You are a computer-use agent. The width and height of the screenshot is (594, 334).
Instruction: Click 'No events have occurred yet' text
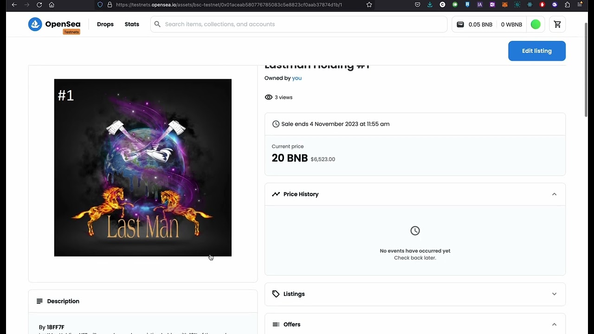pyautogui.click(x=415, y=251)
